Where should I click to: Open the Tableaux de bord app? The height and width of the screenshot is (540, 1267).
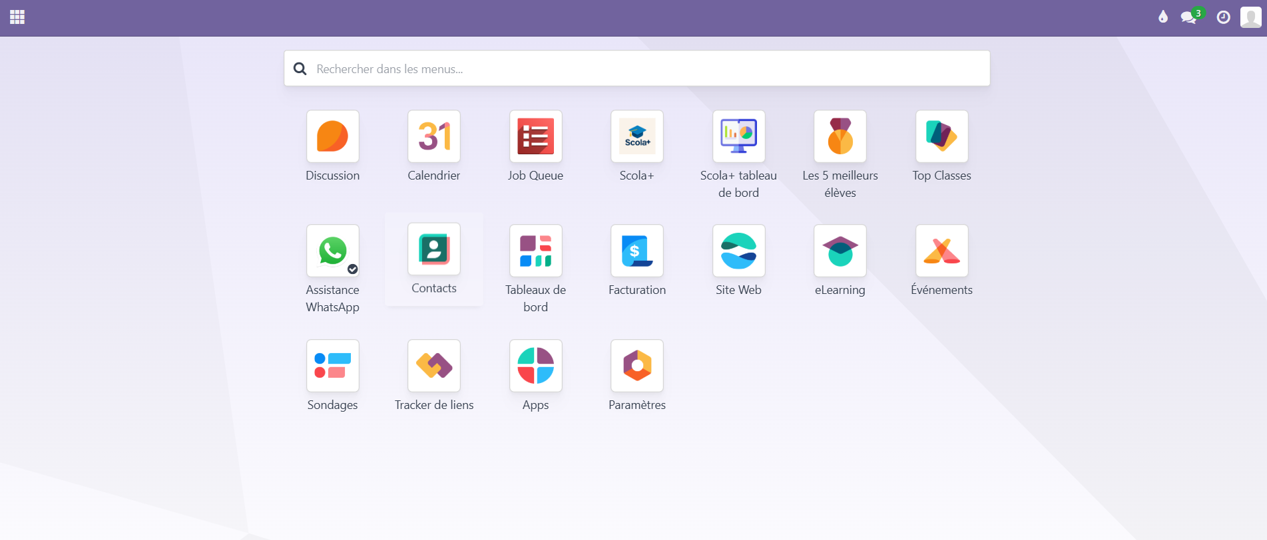point(535,251)
